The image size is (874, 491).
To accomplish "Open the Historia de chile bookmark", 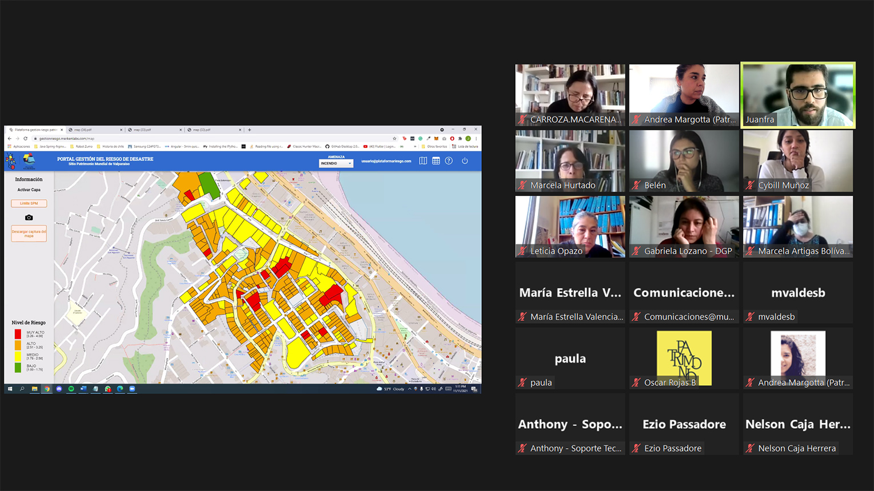I will (112, 146).
